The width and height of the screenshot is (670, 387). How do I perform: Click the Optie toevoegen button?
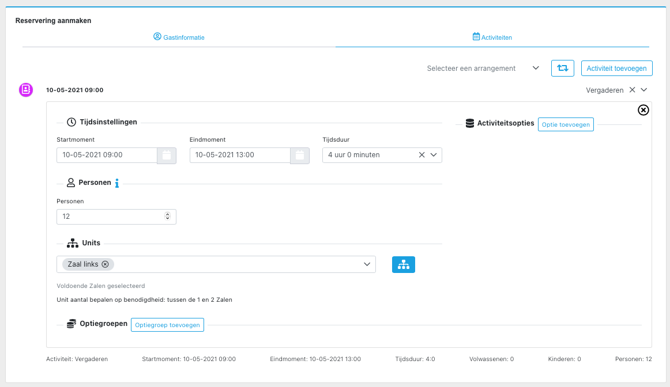565,124
